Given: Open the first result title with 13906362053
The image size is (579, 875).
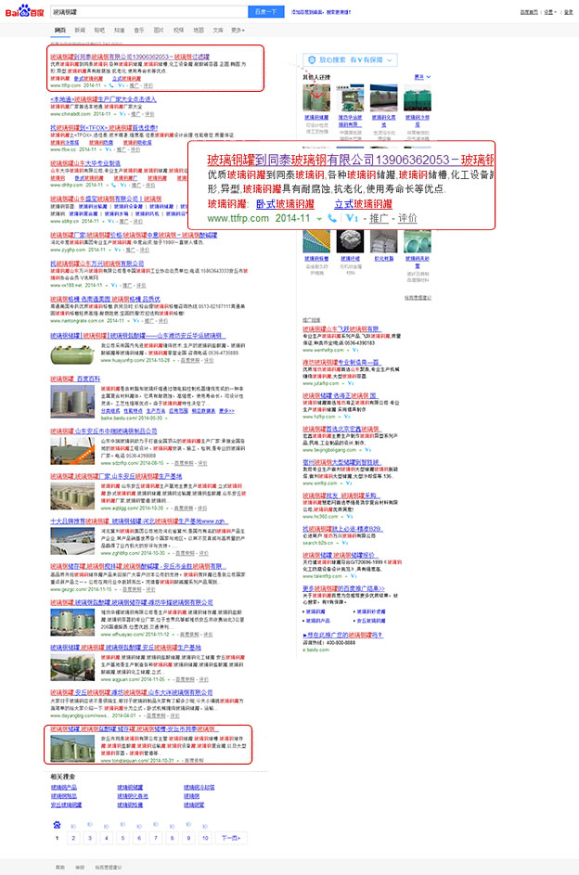Looking at the screenshot, I should pos(130,57).
